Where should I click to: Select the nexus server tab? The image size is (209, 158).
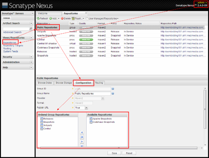coord(7,18)
